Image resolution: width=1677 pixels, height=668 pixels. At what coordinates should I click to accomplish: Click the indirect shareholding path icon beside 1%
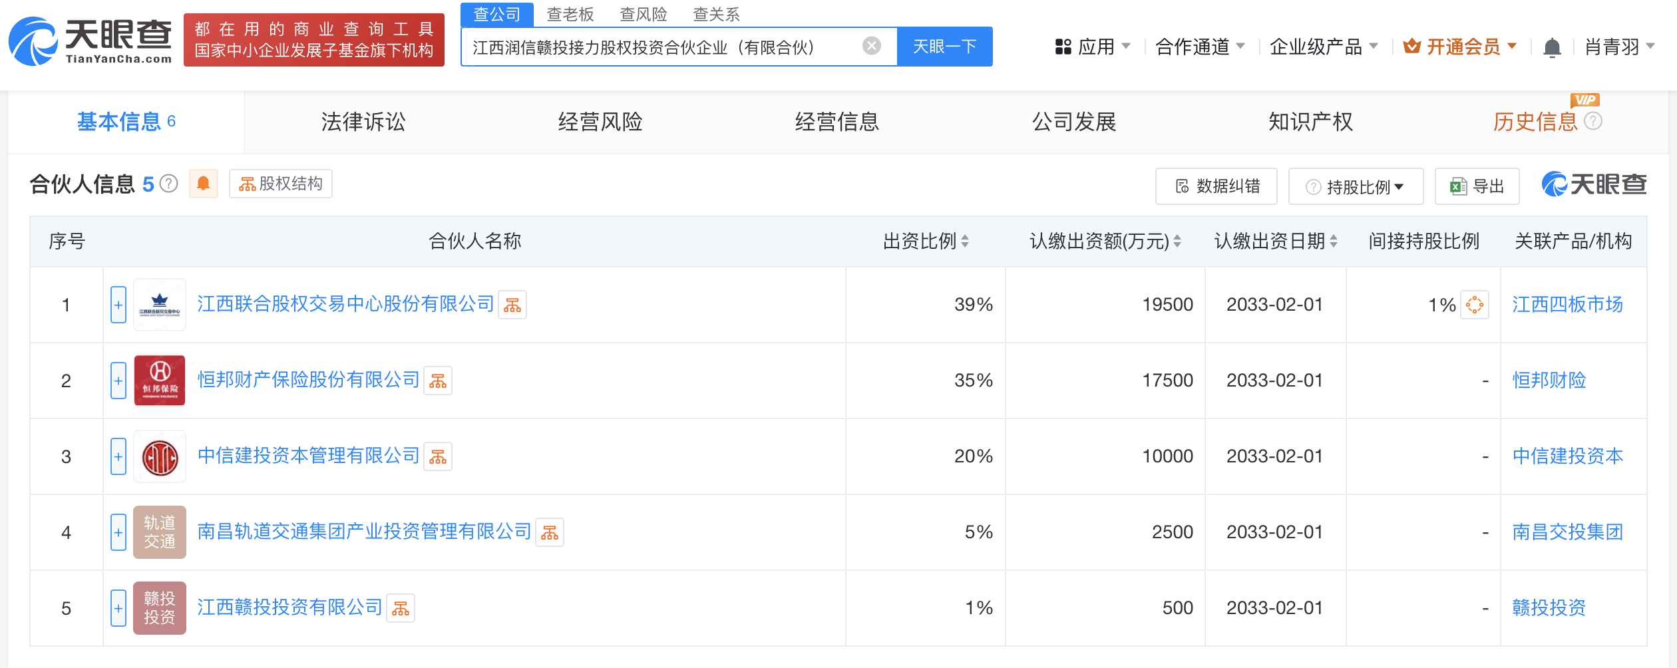coord(1475,305)
